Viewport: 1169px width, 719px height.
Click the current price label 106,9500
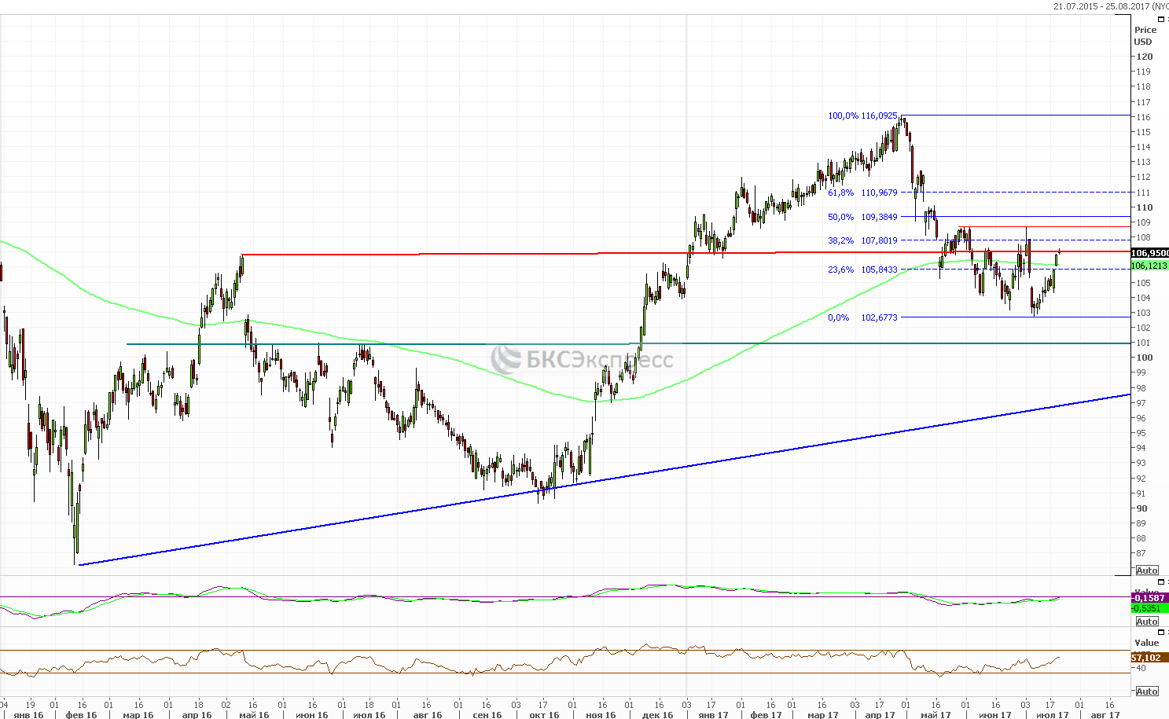tap(1149, 253)
